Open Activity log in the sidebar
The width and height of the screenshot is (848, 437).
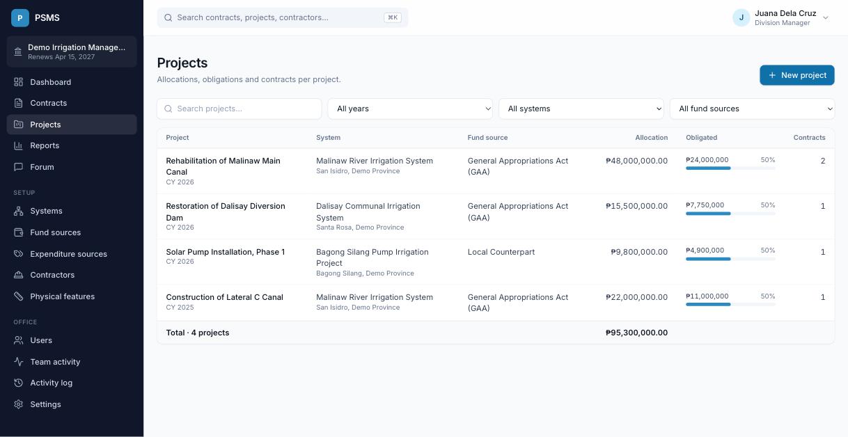(72, 383)
